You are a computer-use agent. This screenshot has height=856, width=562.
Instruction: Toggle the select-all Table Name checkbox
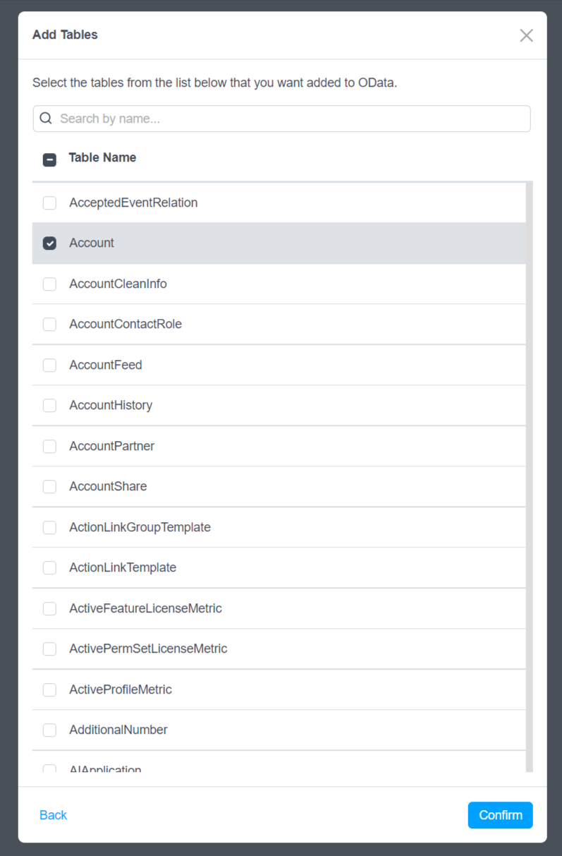49,159
